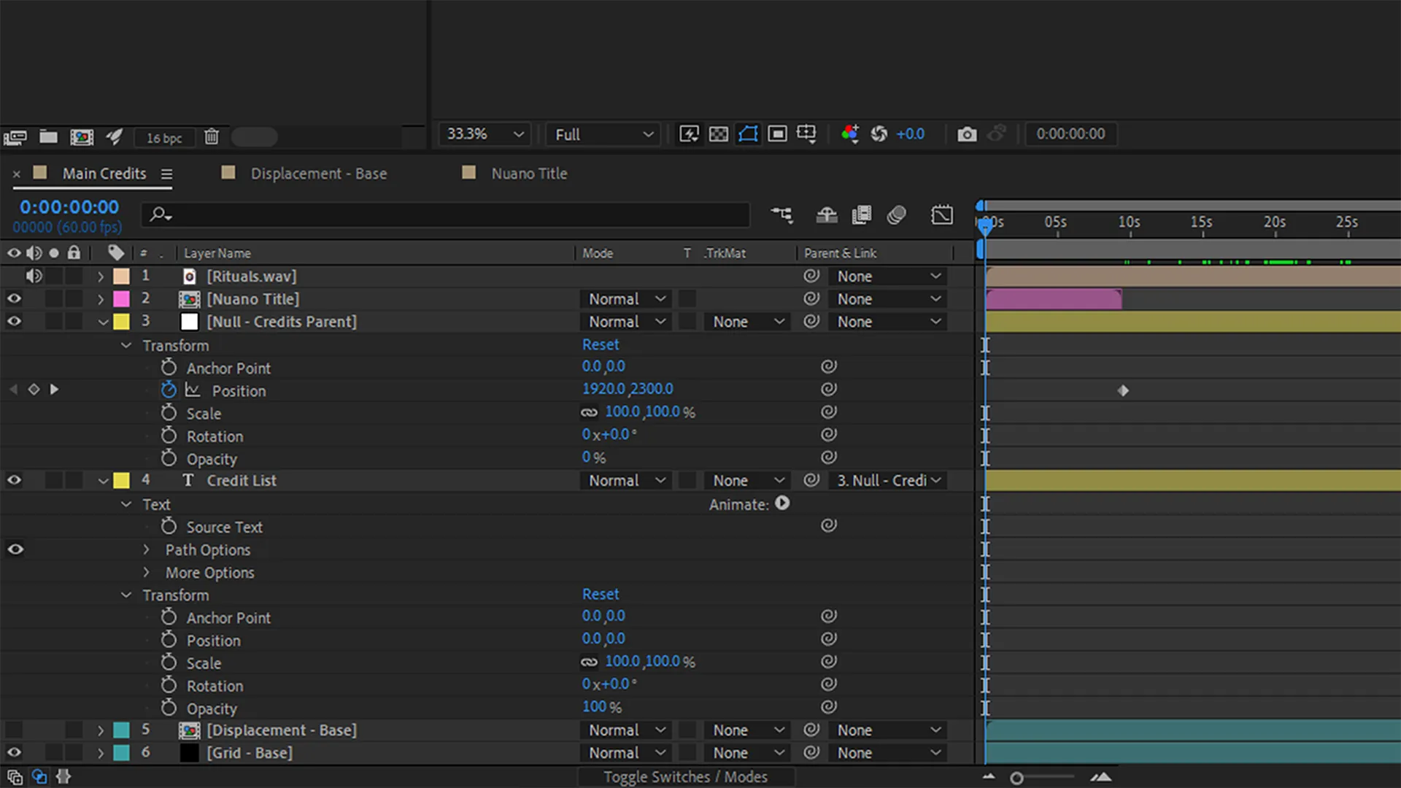Image resolution: width=1401 pixels, height=788 pixels.
Task: Adjust timeline zoom slider handle
Action: pos(1016,779)
